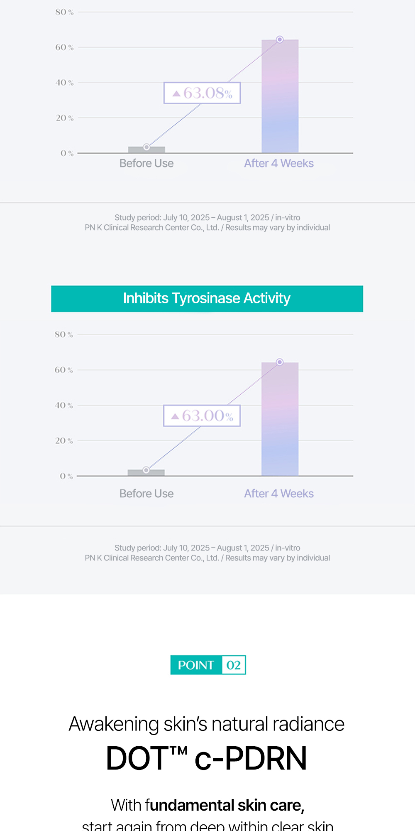Click the study period note below the Tyrosinase chart
The width and height of the screenshot is (415, 831).
click(207, 553)
